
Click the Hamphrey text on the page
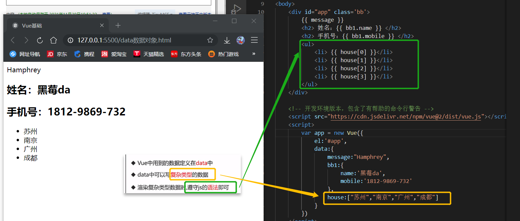coord(24,70)
